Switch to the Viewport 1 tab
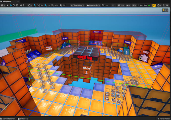 7,2
